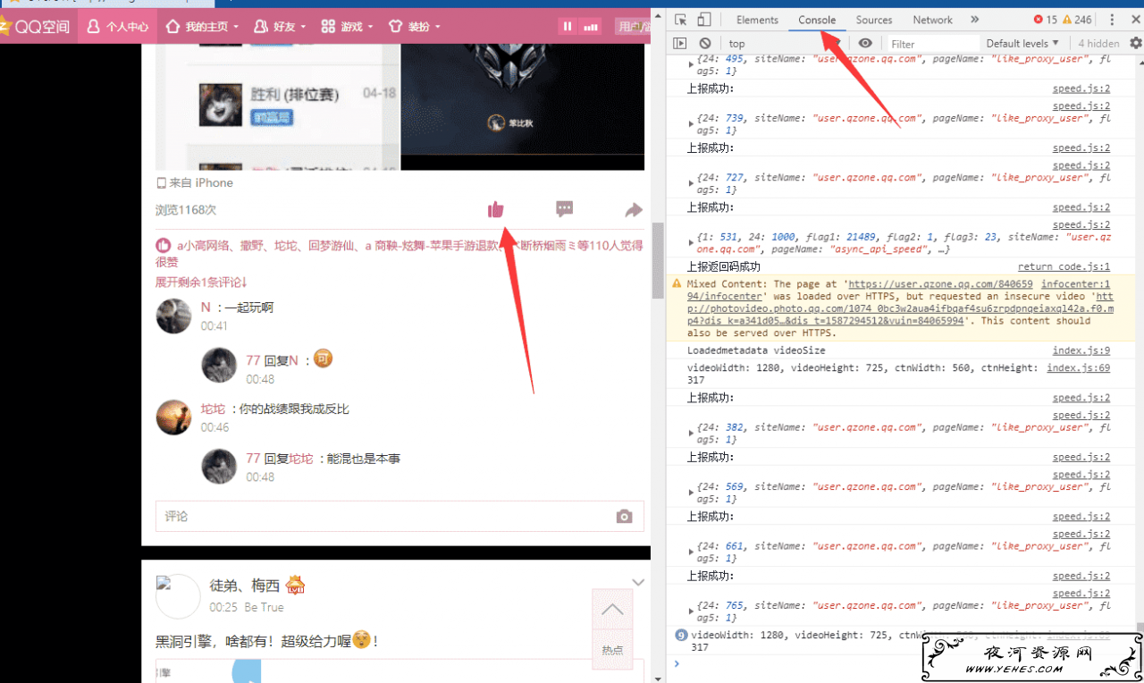
Task: Click the QQ空间 logo
Action: coord(36,27)
